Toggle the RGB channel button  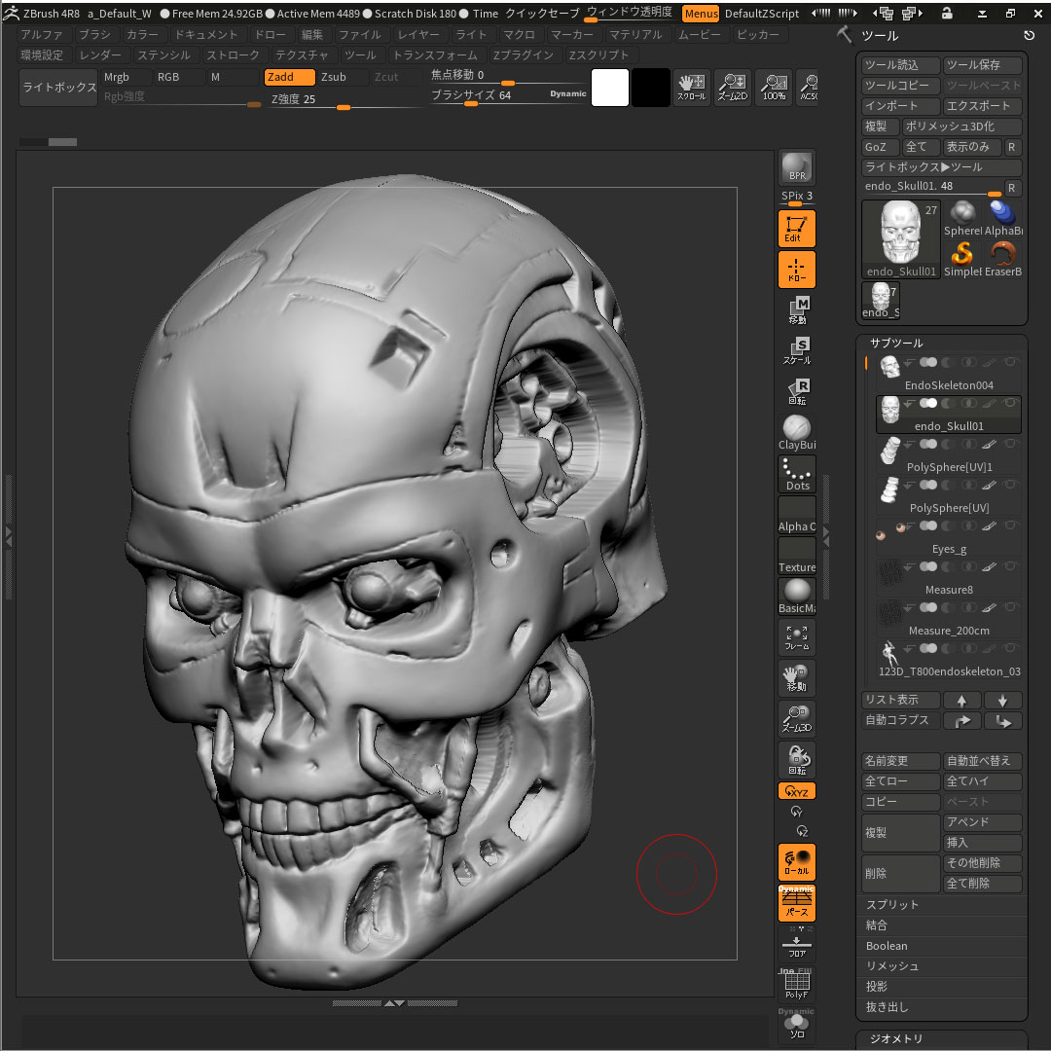tap(179, 77)
